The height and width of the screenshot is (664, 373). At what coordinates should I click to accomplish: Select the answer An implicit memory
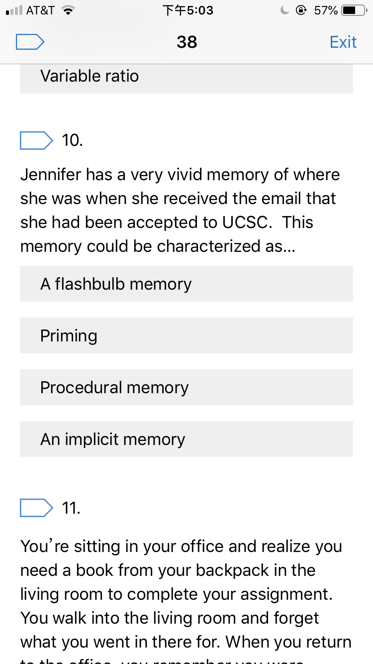point(186,439)
